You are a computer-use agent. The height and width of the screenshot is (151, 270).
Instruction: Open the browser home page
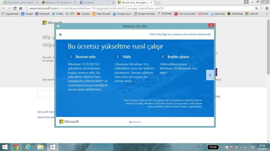pyautogui.click(x=21, y=8)
